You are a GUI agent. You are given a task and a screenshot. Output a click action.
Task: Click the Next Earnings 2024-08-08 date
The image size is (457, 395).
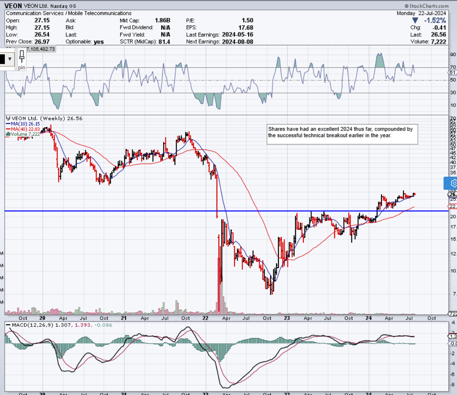tap(238, 42)
